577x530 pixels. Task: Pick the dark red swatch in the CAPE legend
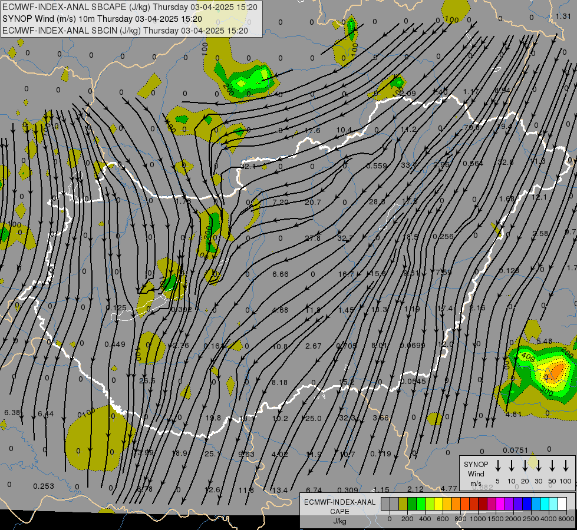click(483, 504)
